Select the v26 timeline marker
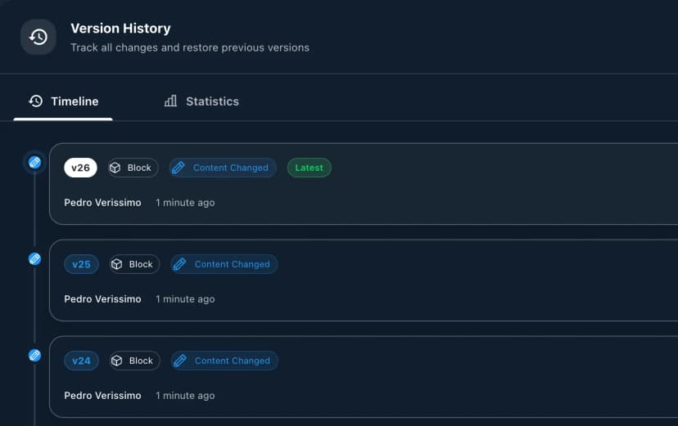678x426 pixels. click(x=34, y=162)
